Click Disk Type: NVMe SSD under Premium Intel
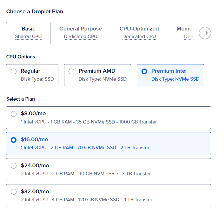Viewport: 224px width, 213px height. 175,79
